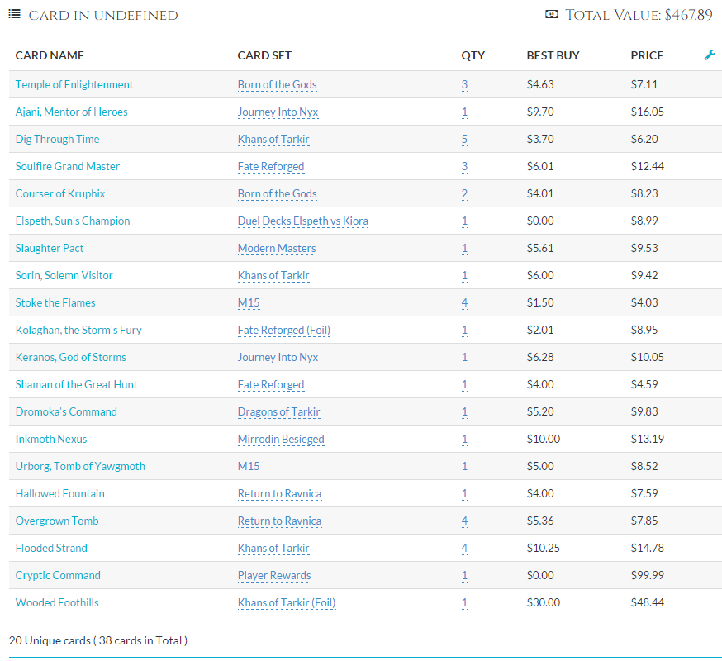Edit Modern Masters set for Slaughter Pact
The image size is (722, 661).
pos(277,248)
